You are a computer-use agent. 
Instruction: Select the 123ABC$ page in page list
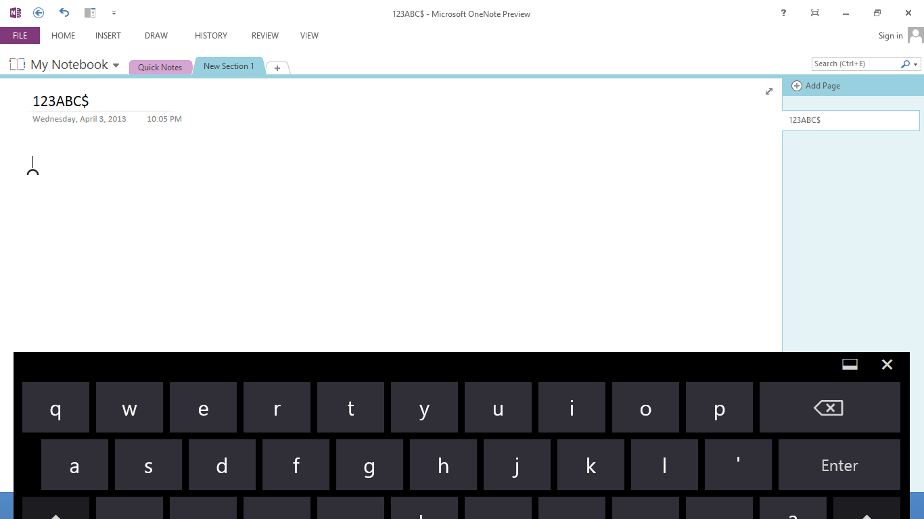click(851, 120)
